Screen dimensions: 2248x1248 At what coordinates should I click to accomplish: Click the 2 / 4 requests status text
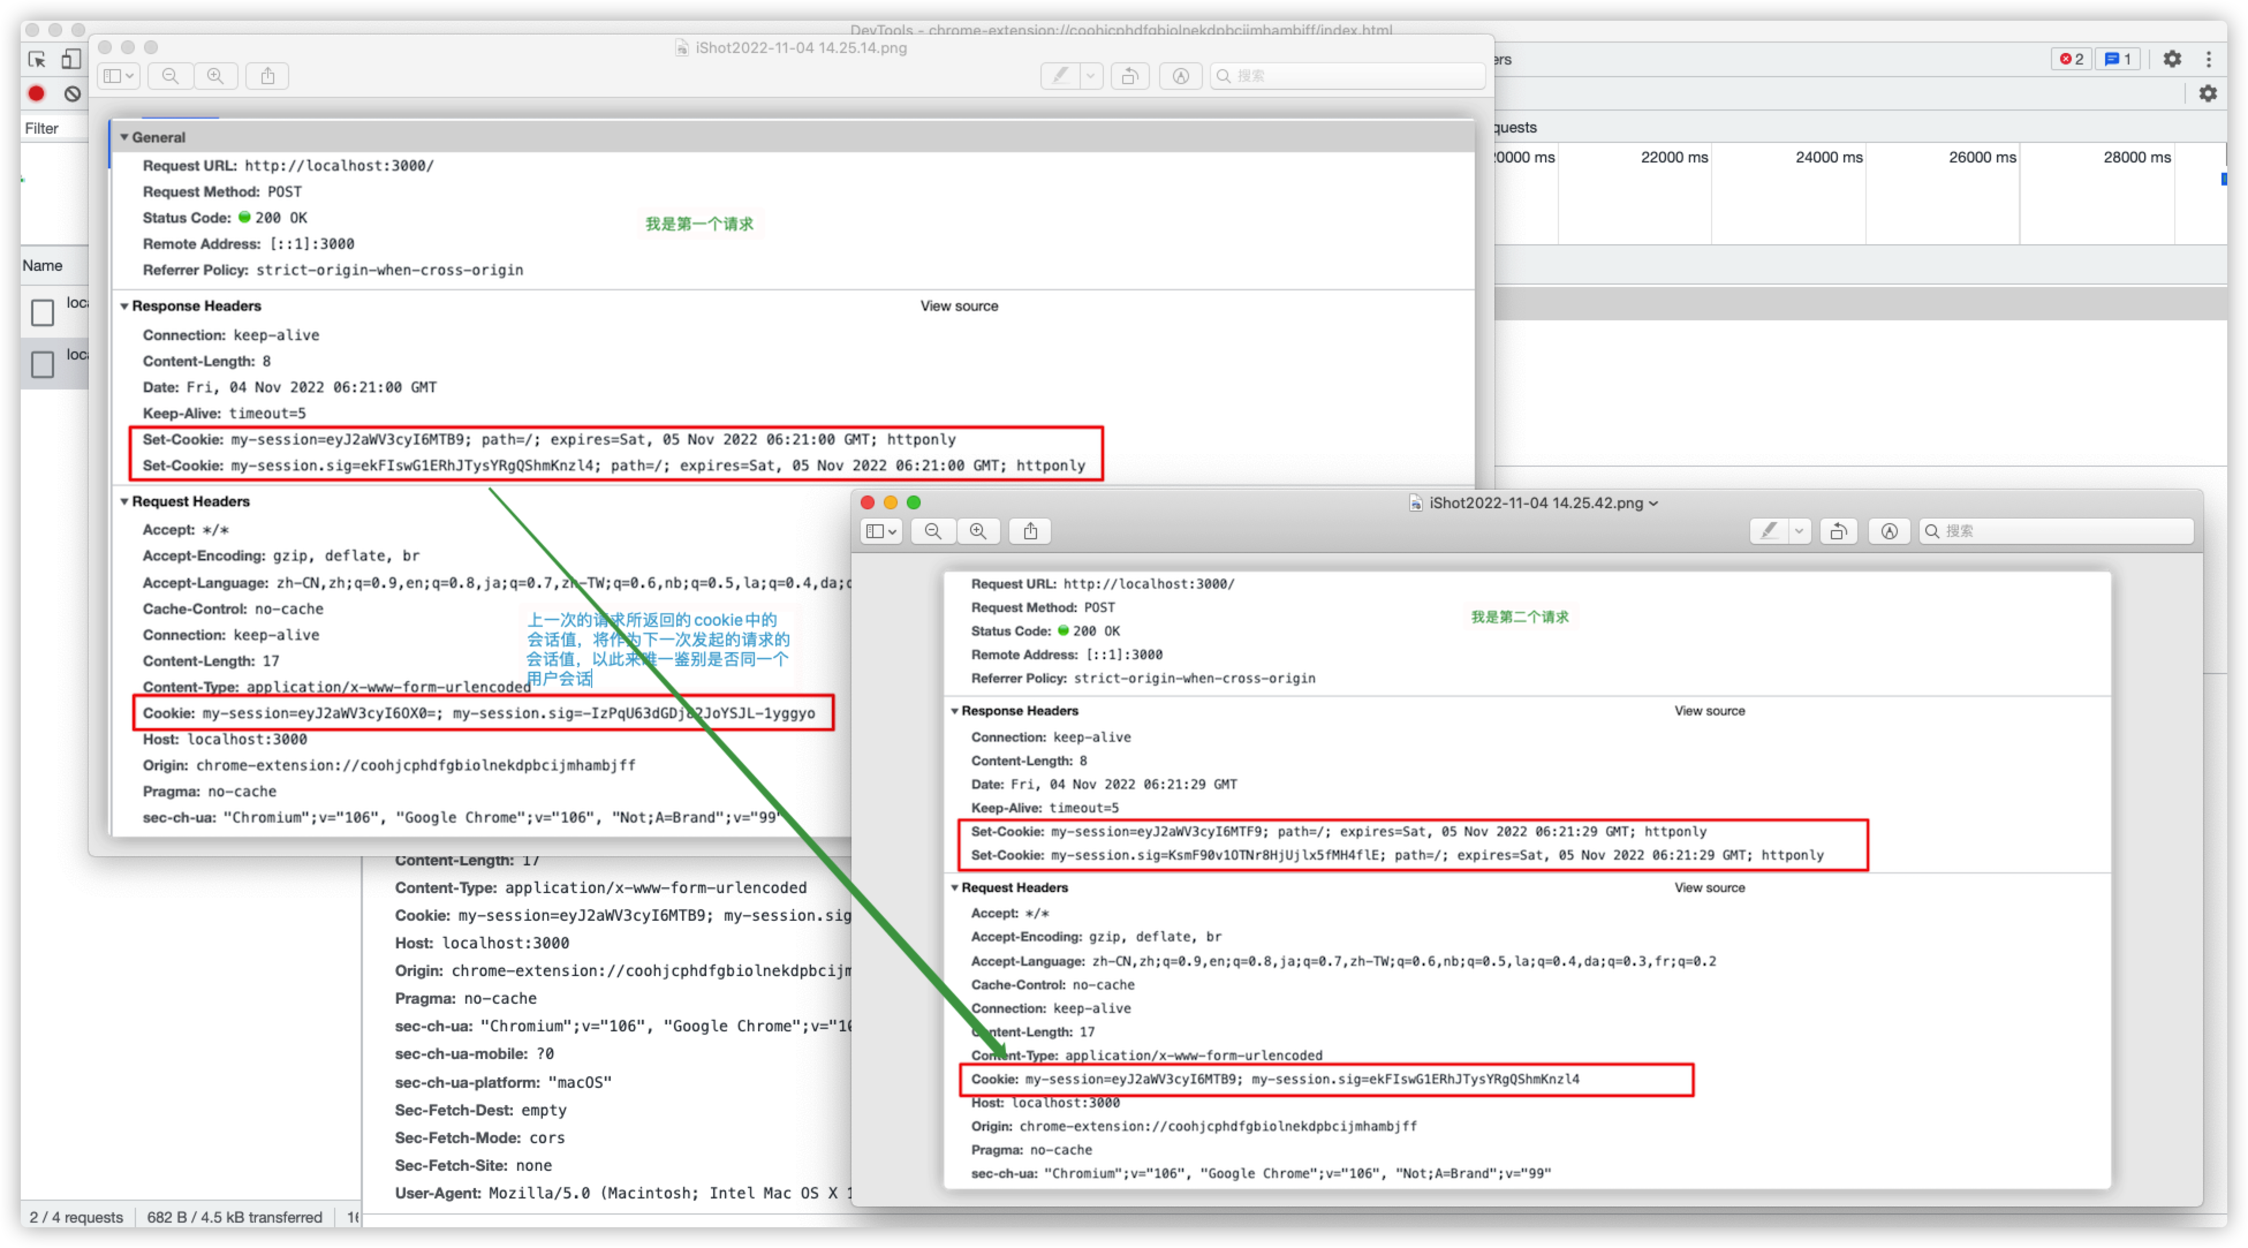(76, 1216)
